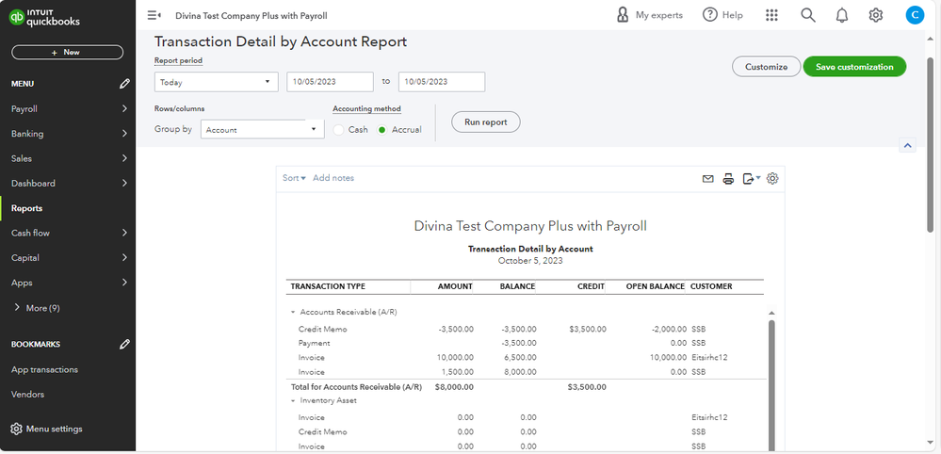Open the user profile avatar C
The width and height of the screenshot is (941, 454).
pyautogui.click(x=915, y=16)
